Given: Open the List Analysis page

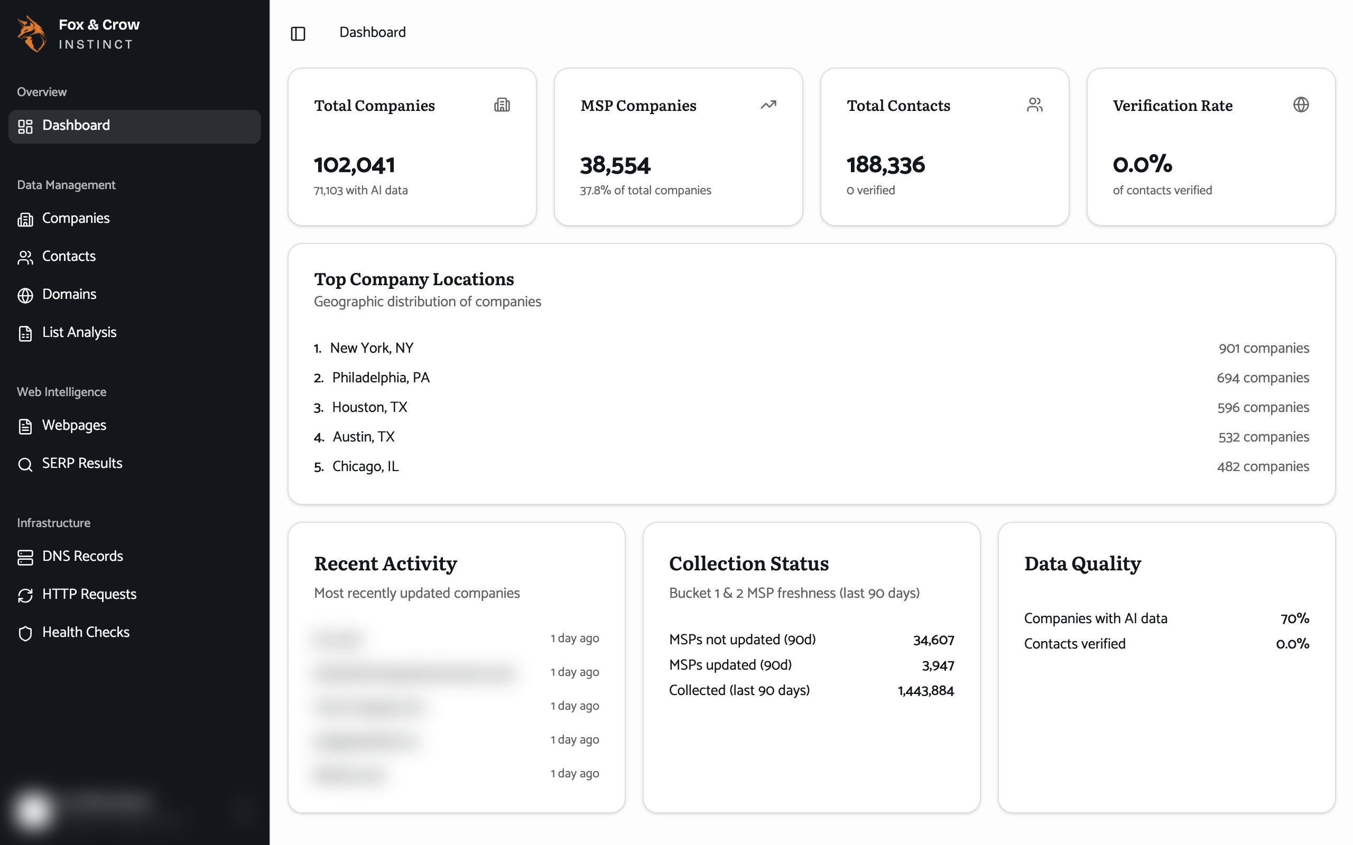Looking at the screenshot, I should point(134,333).
